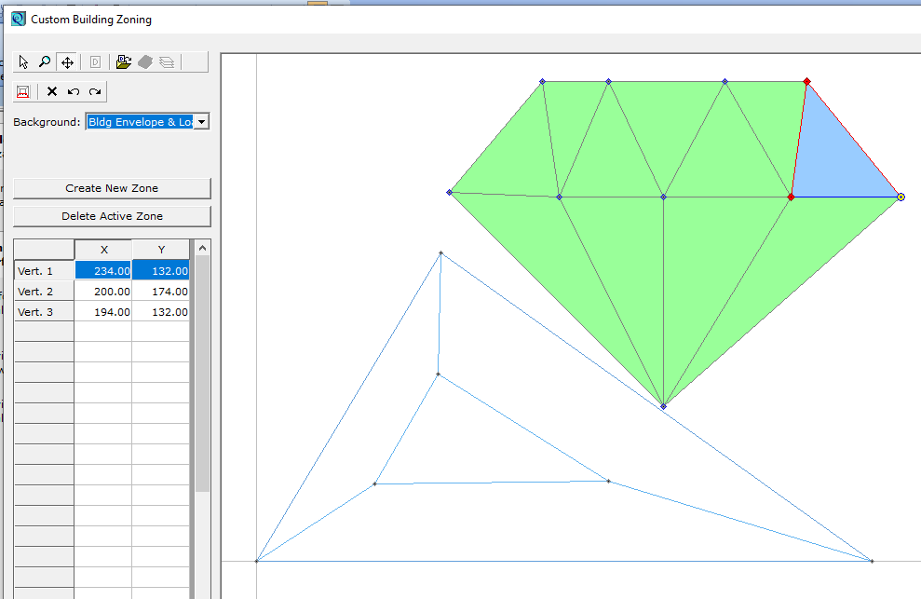Click the grayed D document icon
Screen dimensions: 921x599
[x=96, y=61]
